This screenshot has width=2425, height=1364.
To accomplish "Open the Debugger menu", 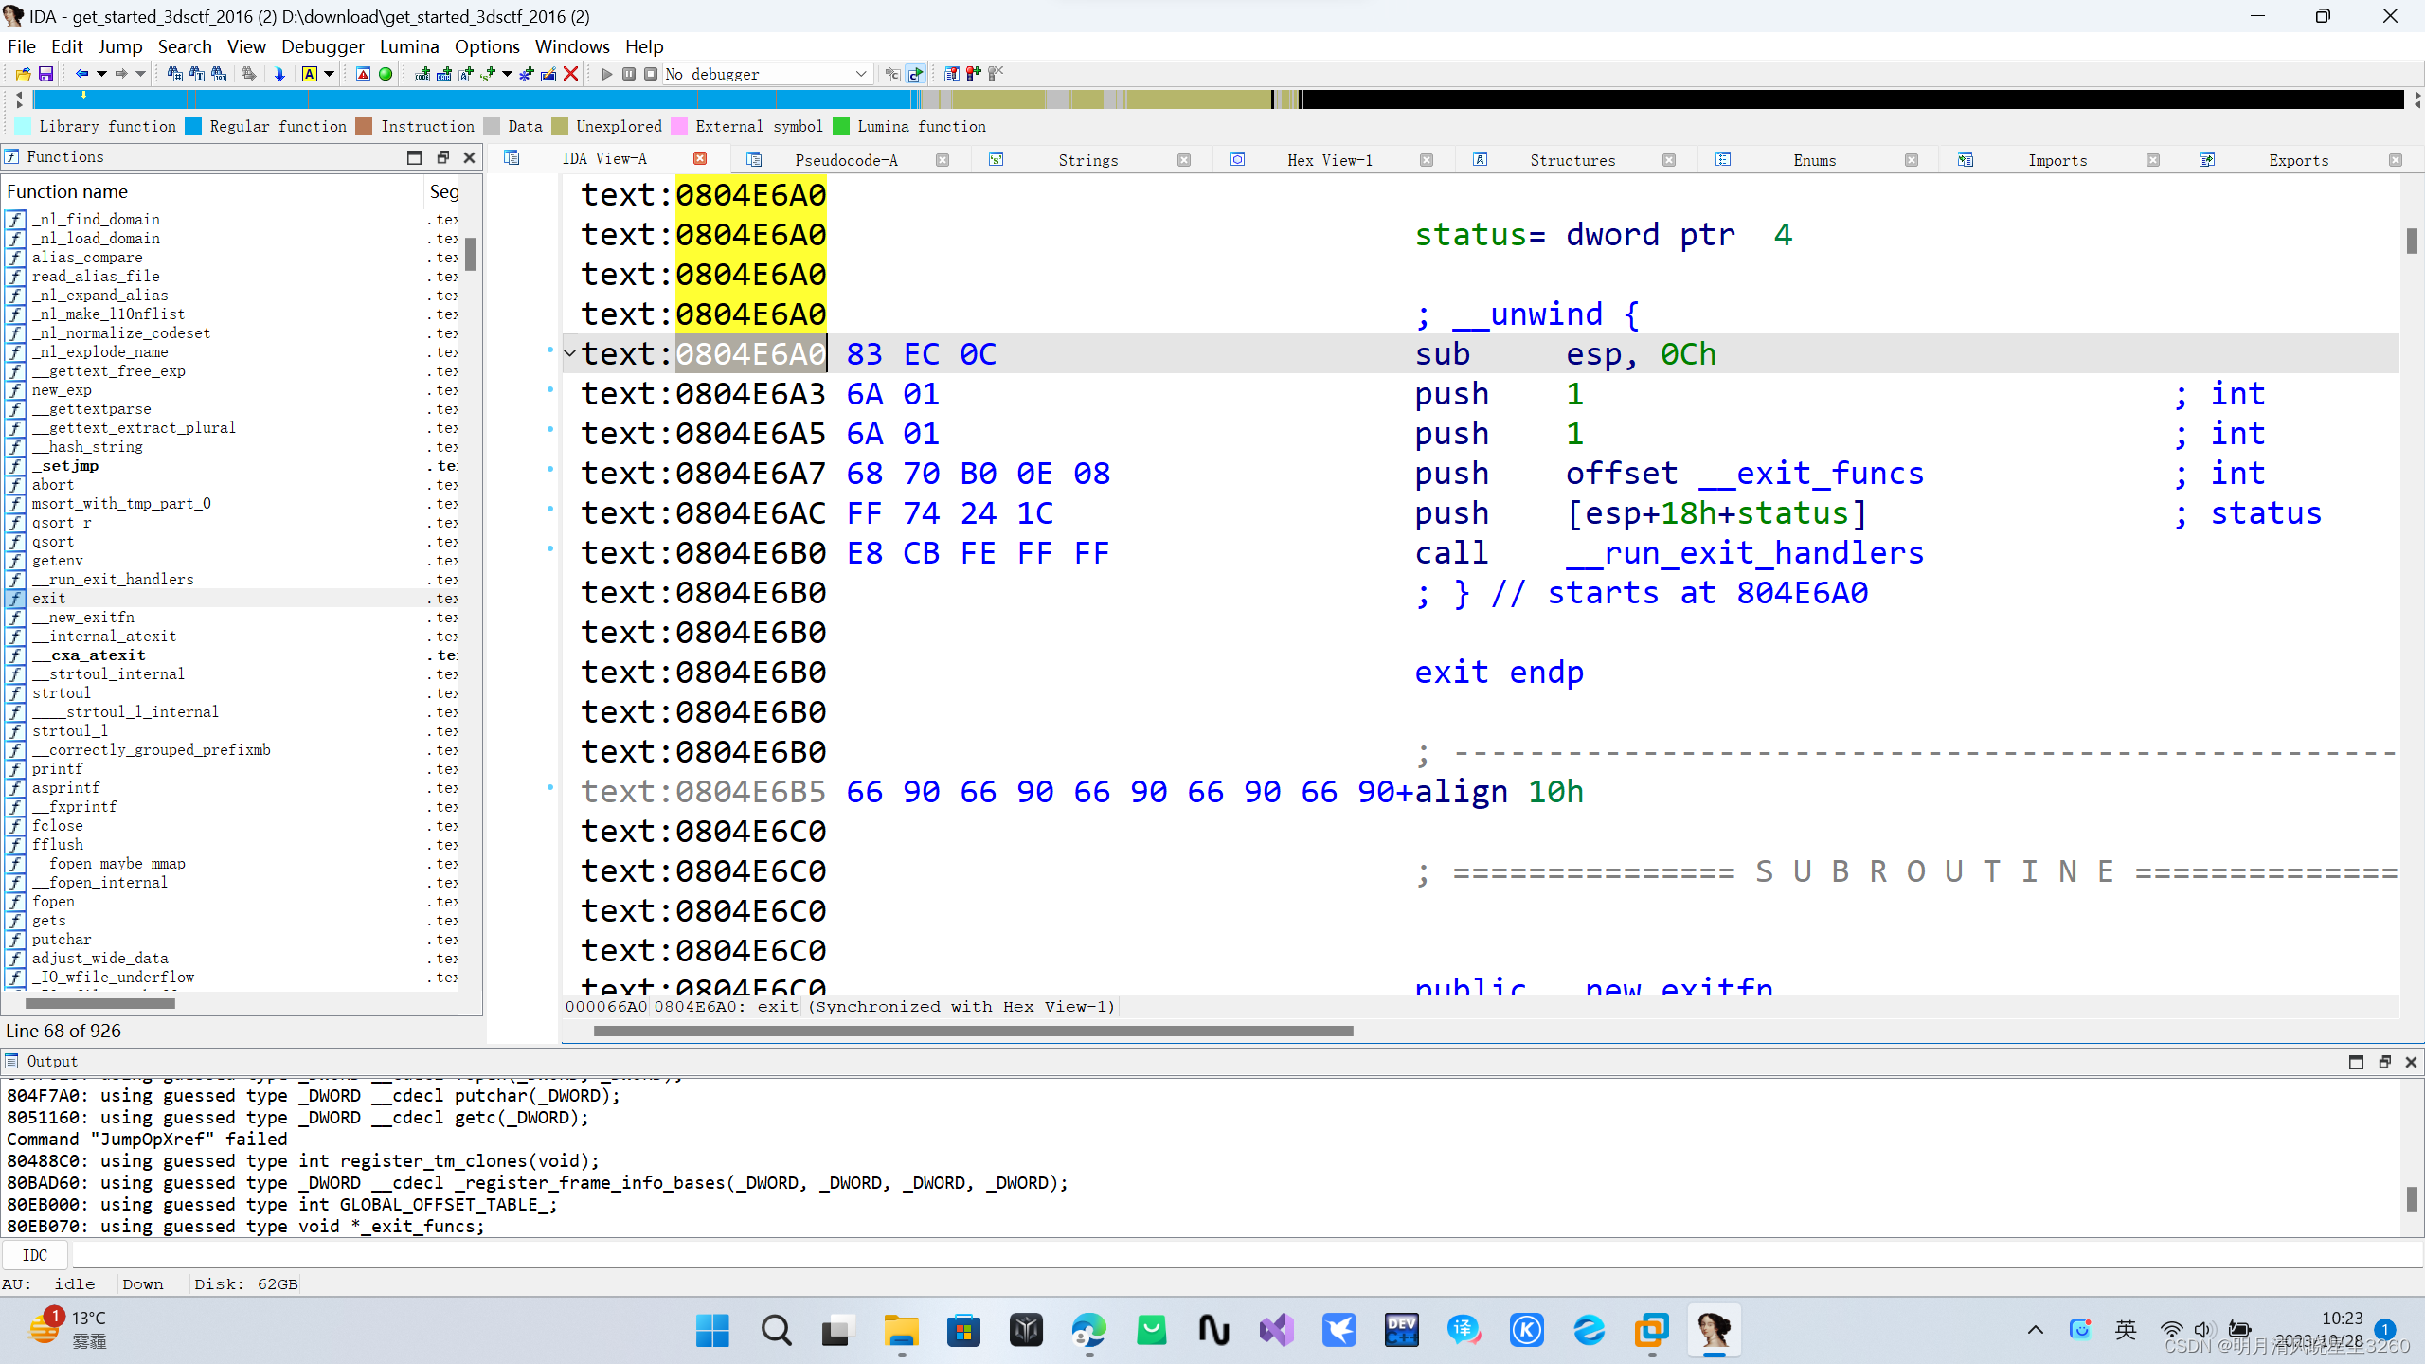I will pyautogui.click(x=322, y=46).
